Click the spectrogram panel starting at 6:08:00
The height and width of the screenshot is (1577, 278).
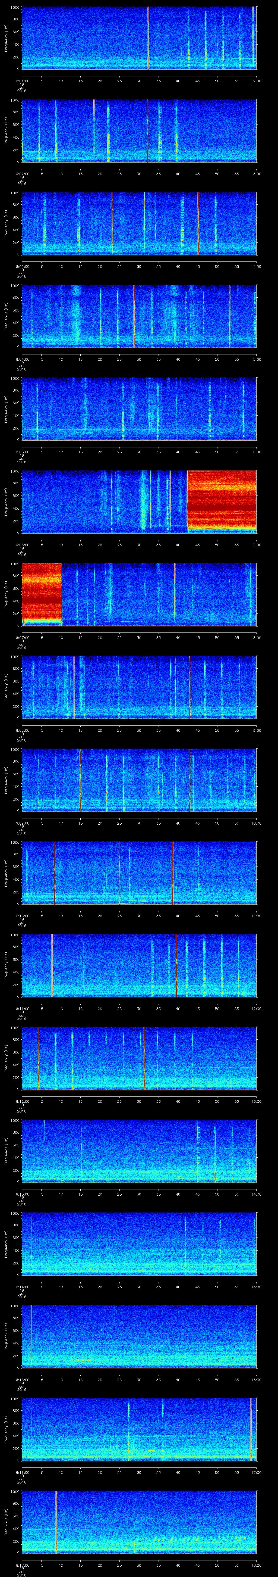pos(139,687)
